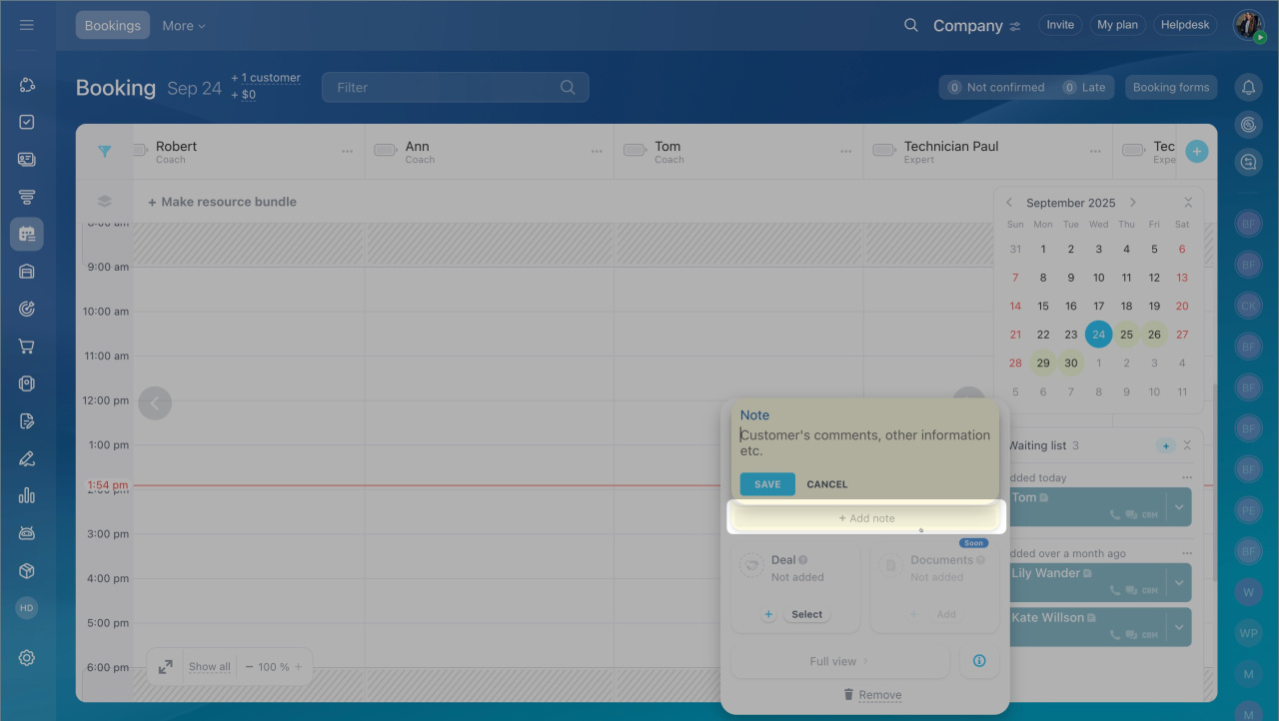Expand Lily Wander waiting list card arrow
The height and width of the screenshot is (721, 1279).
point(1179,582)
